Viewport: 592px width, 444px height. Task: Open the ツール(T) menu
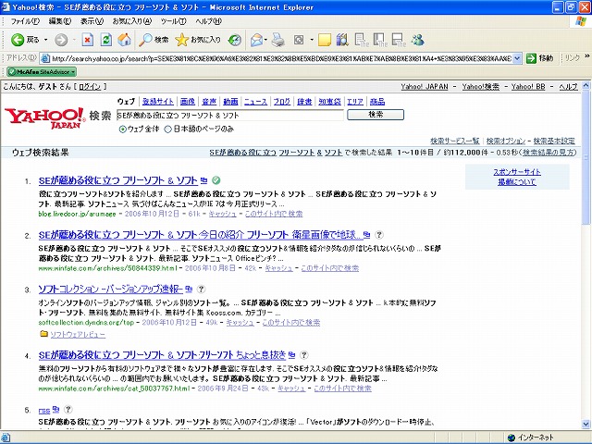[173, 21]
